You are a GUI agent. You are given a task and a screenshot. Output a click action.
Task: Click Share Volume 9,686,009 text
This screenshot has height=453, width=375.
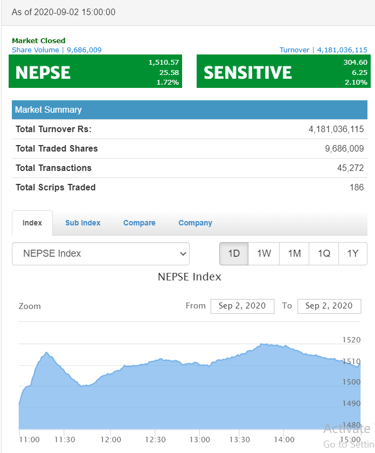57,50
